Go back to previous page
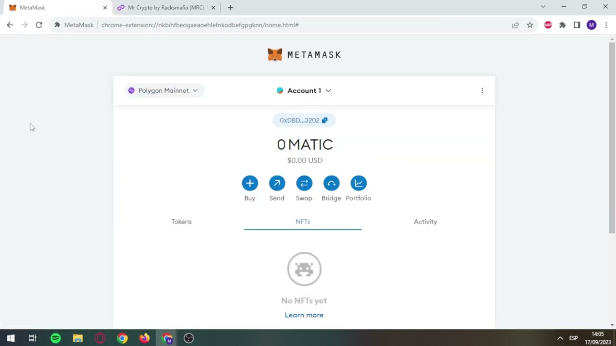Image resolution: width=616 pixels, height=346 pixels. click(x=10, y=25)
